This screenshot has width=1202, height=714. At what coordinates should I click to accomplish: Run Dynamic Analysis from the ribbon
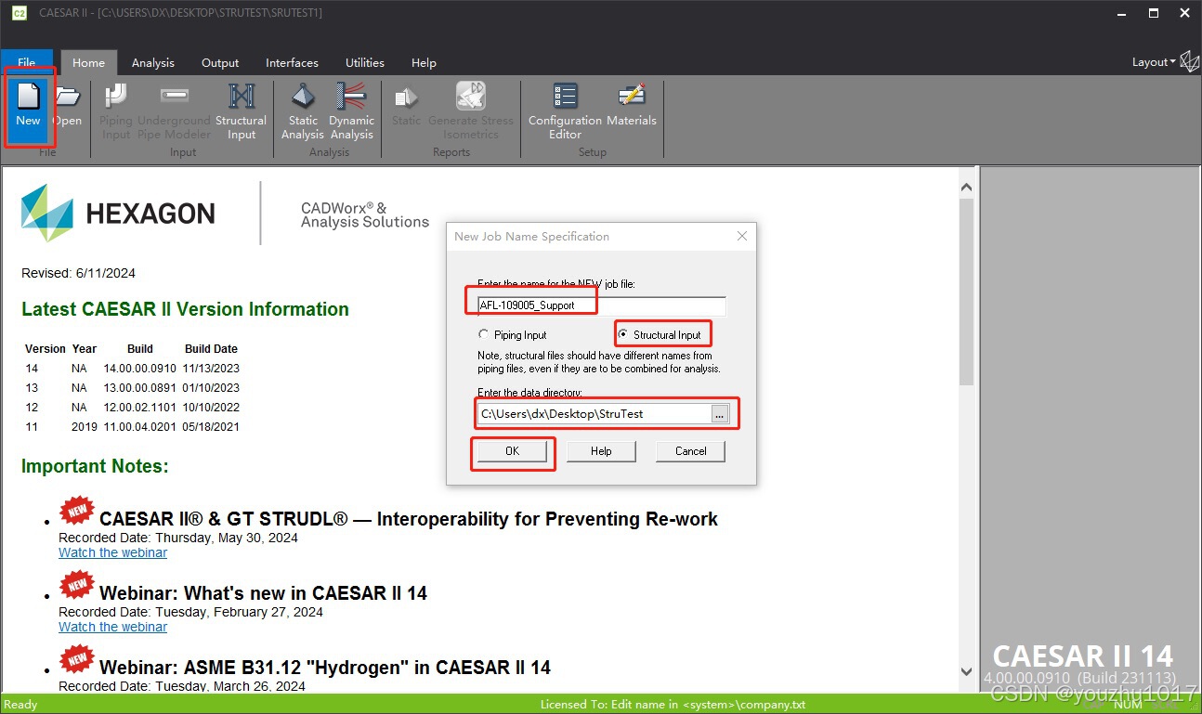(351, 110)
